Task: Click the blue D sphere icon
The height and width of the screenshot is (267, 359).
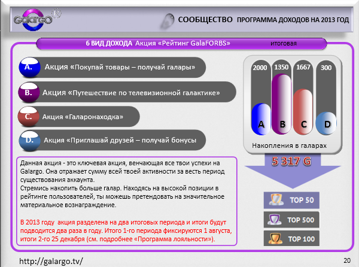Action: pos(29,141)
